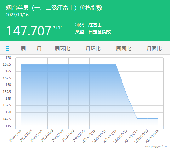Image resolution: width=170 pixels, height=150 pixels.
Task: Switch to the 周 weekly tab
Action: point(23,49)
